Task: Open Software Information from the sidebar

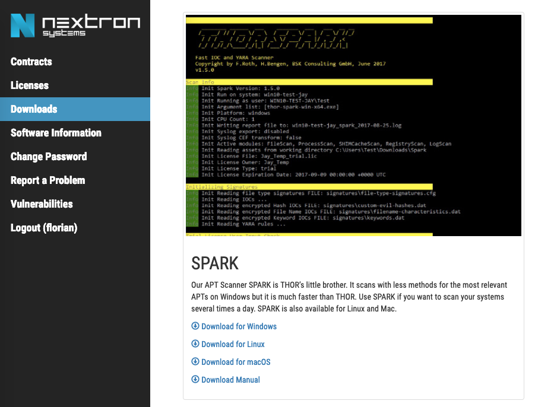Action: point(56,133)
